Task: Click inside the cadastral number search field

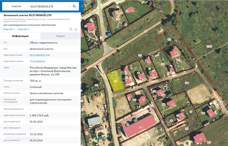Action: pos(49,6)
